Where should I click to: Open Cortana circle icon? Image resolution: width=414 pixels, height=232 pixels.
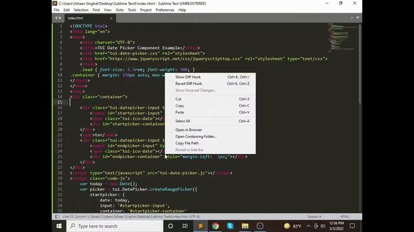coord(171,226)
